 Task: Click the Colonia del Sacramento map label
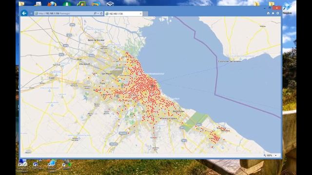[230, 61]
